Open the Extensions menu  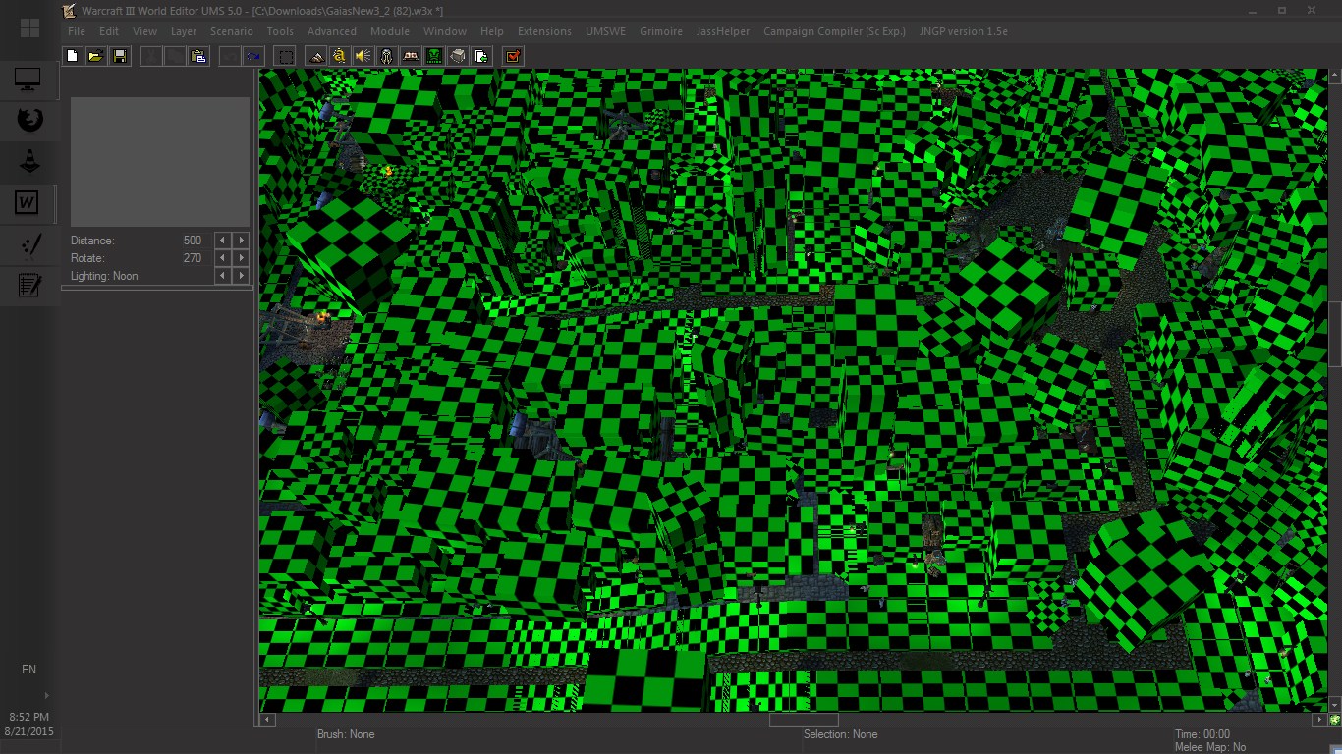(x=544, y=31)
